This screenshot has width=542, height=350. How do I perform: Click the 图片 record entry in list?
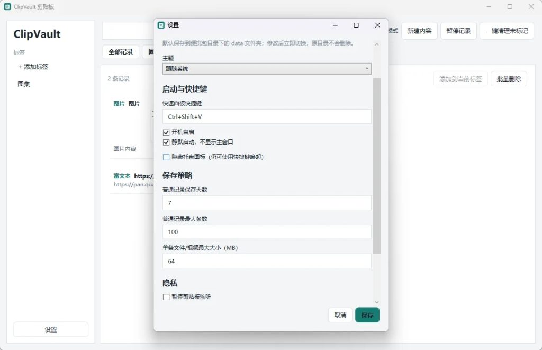(x=131, y=126)
